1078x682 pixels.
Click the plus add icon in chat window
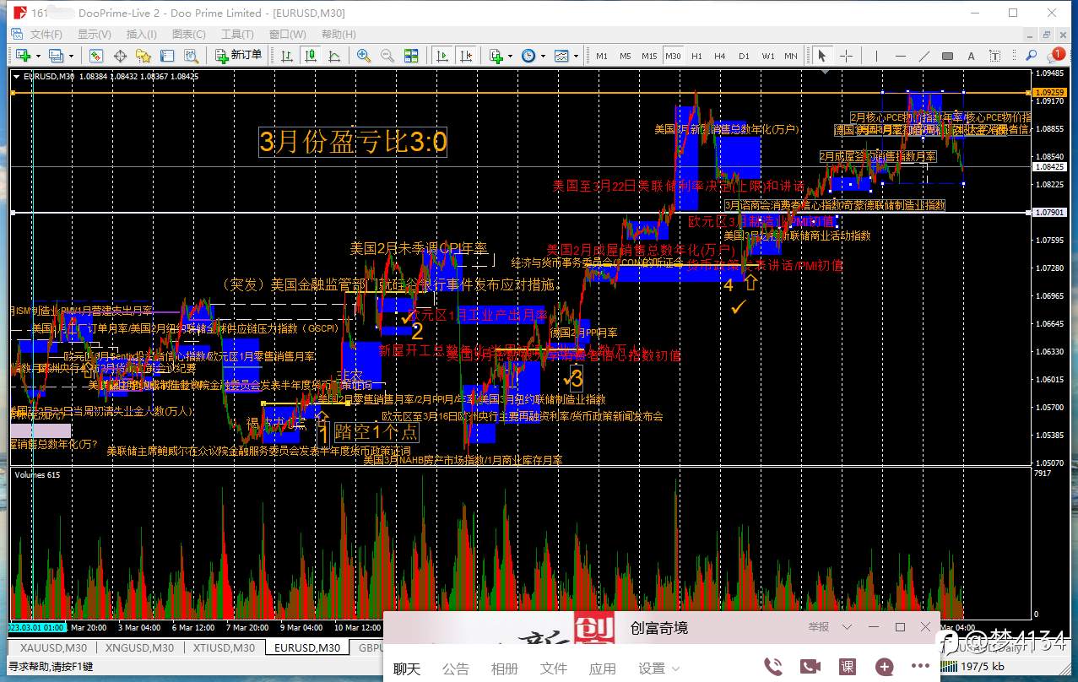point(885,667)
